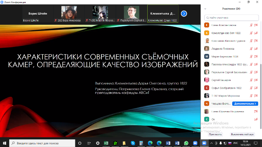Open Skype from the taskbar
262x147 pixels.
coord(133,143)
